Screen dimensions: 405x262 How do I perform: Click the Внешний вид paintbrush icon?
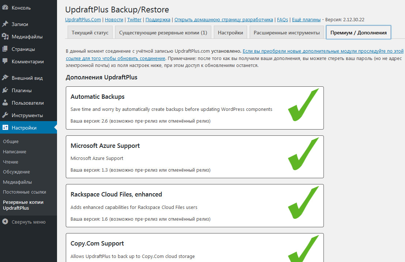click(x=5, y=78)
